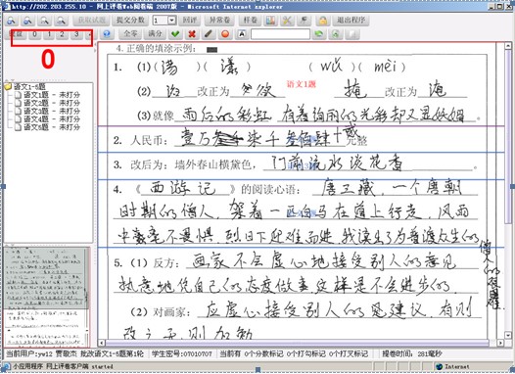Click the 退出程序 exit button
515x374 pixels.
(351, 21)
